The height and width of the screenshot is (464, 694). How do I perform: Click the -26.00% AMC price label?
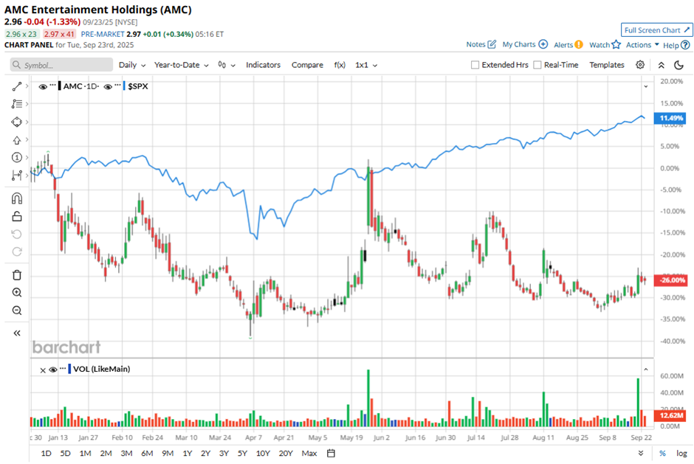coord(670,280)
